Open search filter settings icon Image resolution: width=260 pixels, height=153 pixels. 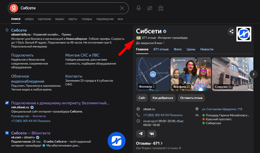click(x=150, y=8)
